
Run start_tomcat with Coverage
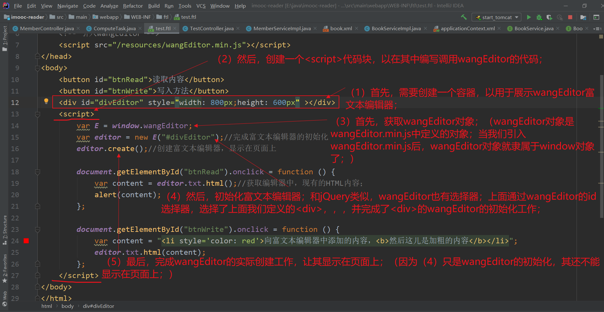tap(549, 17)
